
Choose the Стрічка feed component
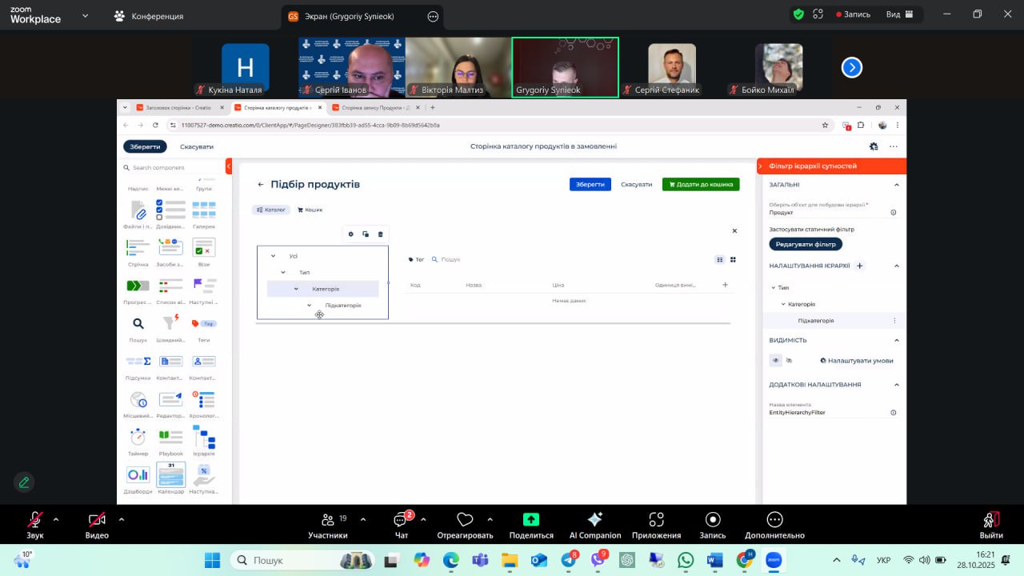(x=138, y=247)
